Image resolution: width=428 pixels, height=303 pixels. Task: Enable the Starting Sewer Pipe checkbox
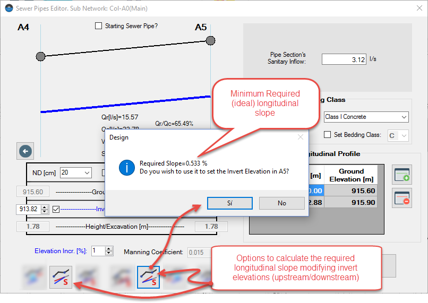98,26
